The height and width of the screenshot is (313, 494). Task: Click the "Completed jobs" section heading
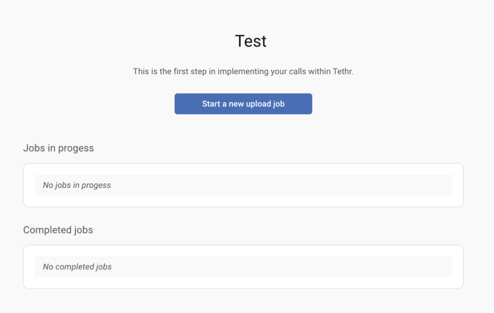coord(58,230)
